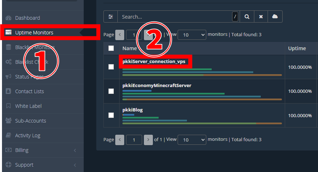Open the pkkiEconomyMinecraftServer monitor
Viewport: 318px width, 172px height.
(157, 86)
